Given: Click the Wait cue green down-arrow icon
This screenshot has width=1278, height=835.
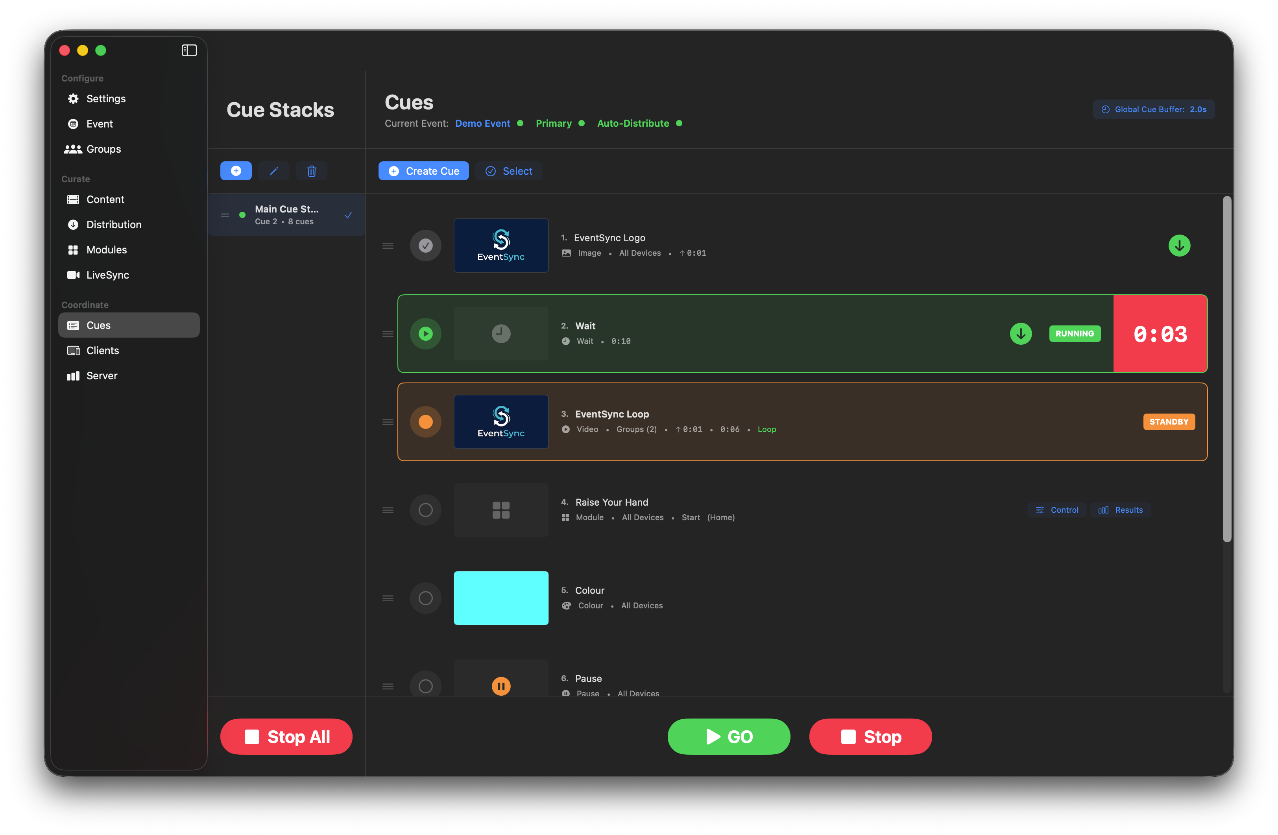Looking at the screenshot, I should [1021, 334].
